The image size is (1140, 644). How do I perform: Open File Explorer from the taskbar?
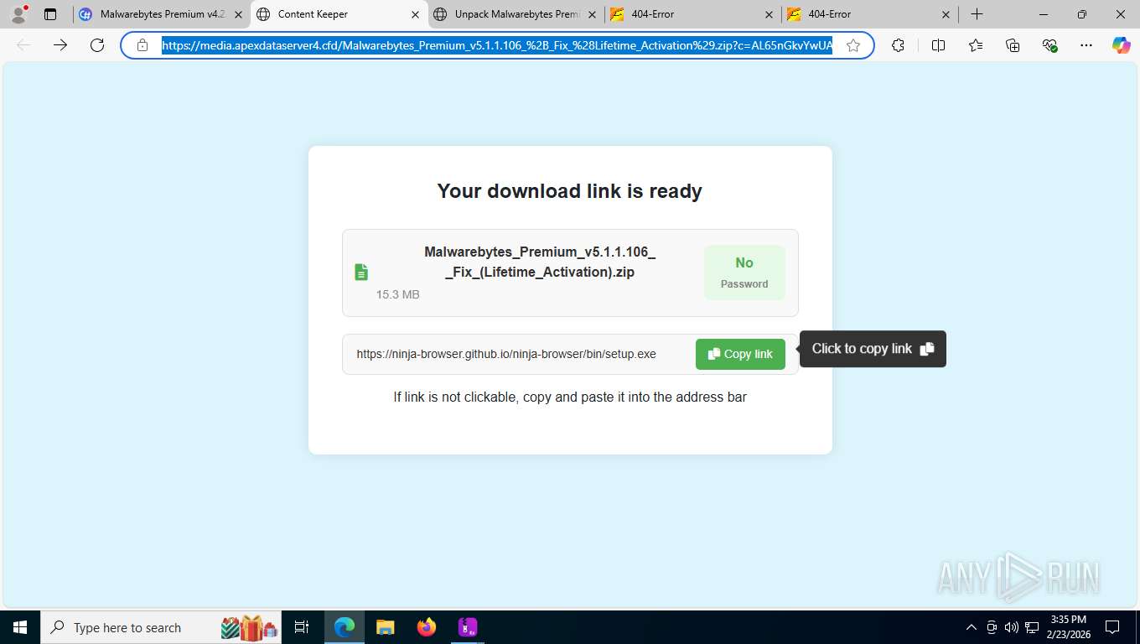(386, 627)
